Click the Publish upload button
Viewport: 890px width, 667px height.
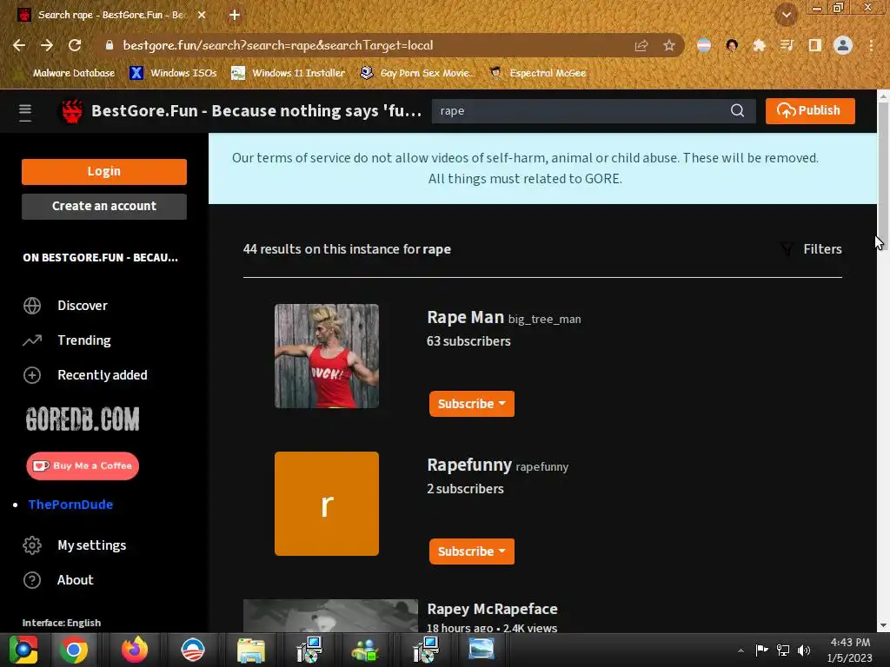point(810,110)
